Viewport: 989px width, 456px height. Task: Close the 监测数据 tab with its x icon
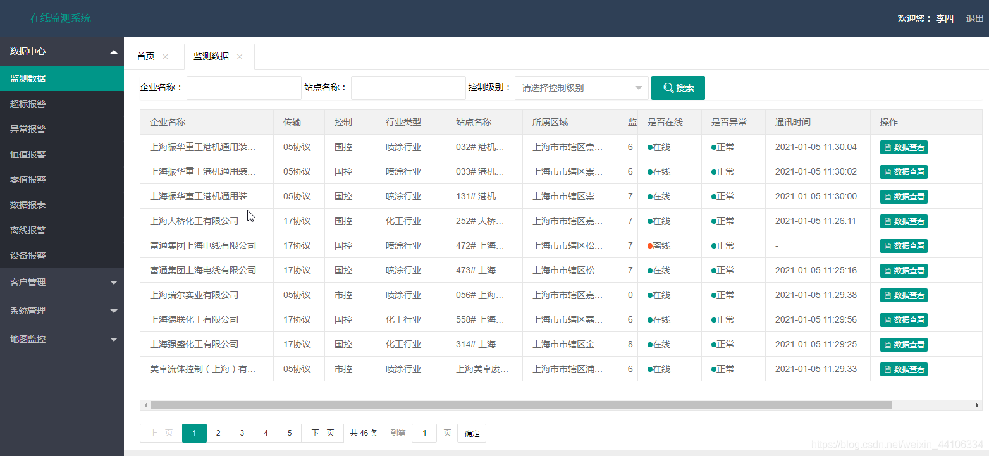(x=240, y=57)
